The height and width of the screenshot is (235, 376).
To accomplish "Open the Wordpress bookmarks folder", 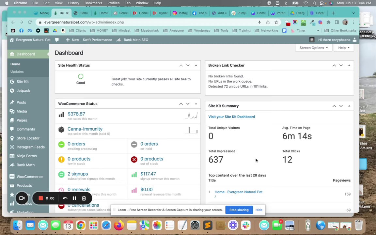I will 199,30.
